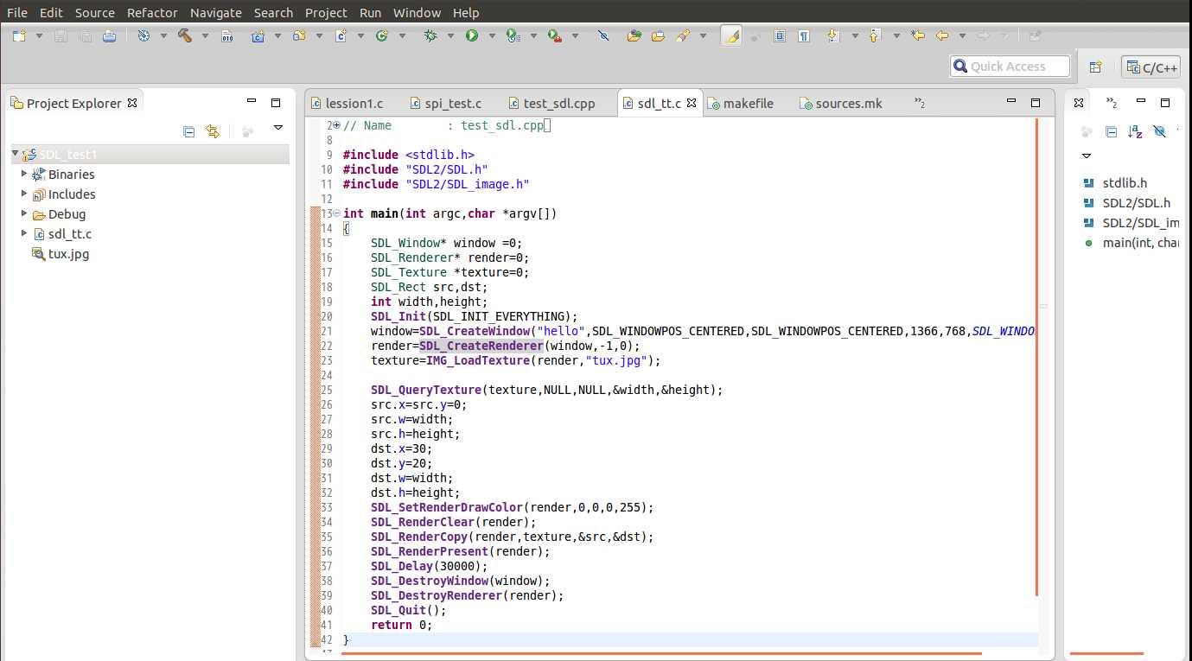Toggle Link with Editor in Project Explorer
The height and width of the screenshot is (661, 1192).
pyautogui.click(x=213, y=131)
